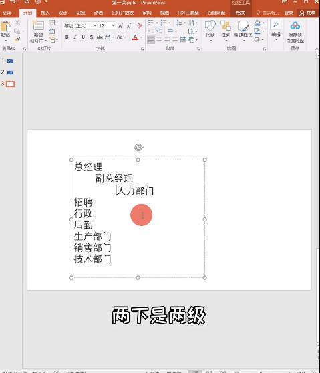Toggle bold formatting button
This screenshot has height=373, width=320.
point(67,37)
